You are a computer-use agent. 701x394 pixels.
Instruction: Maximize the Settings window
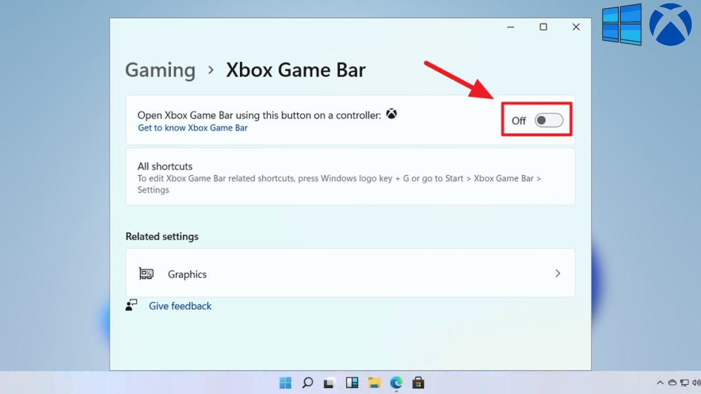point(543,27)
